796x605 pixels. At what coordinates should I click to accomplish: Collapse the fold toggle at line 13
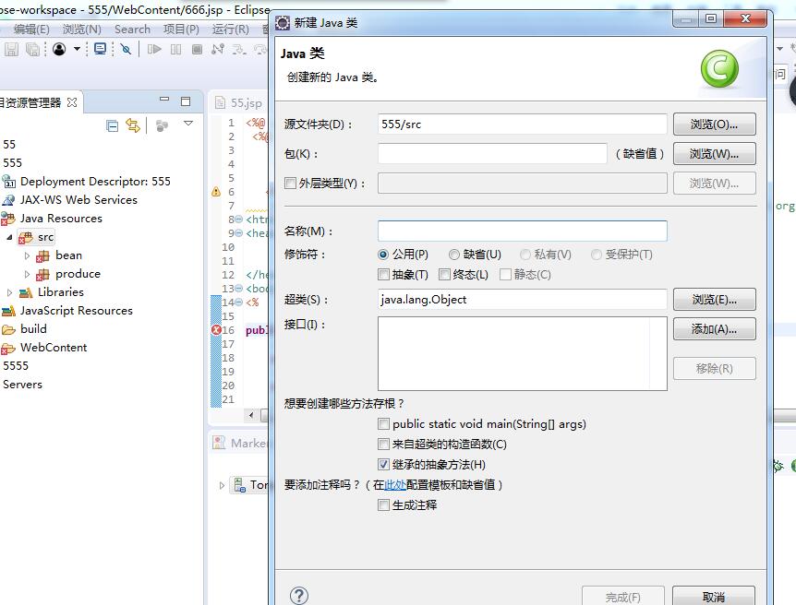pos(239,289)
